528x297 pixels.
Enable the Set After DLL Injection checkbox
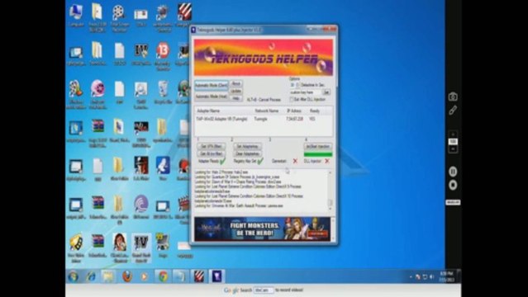pyautogui.click(x=292, y=100)
